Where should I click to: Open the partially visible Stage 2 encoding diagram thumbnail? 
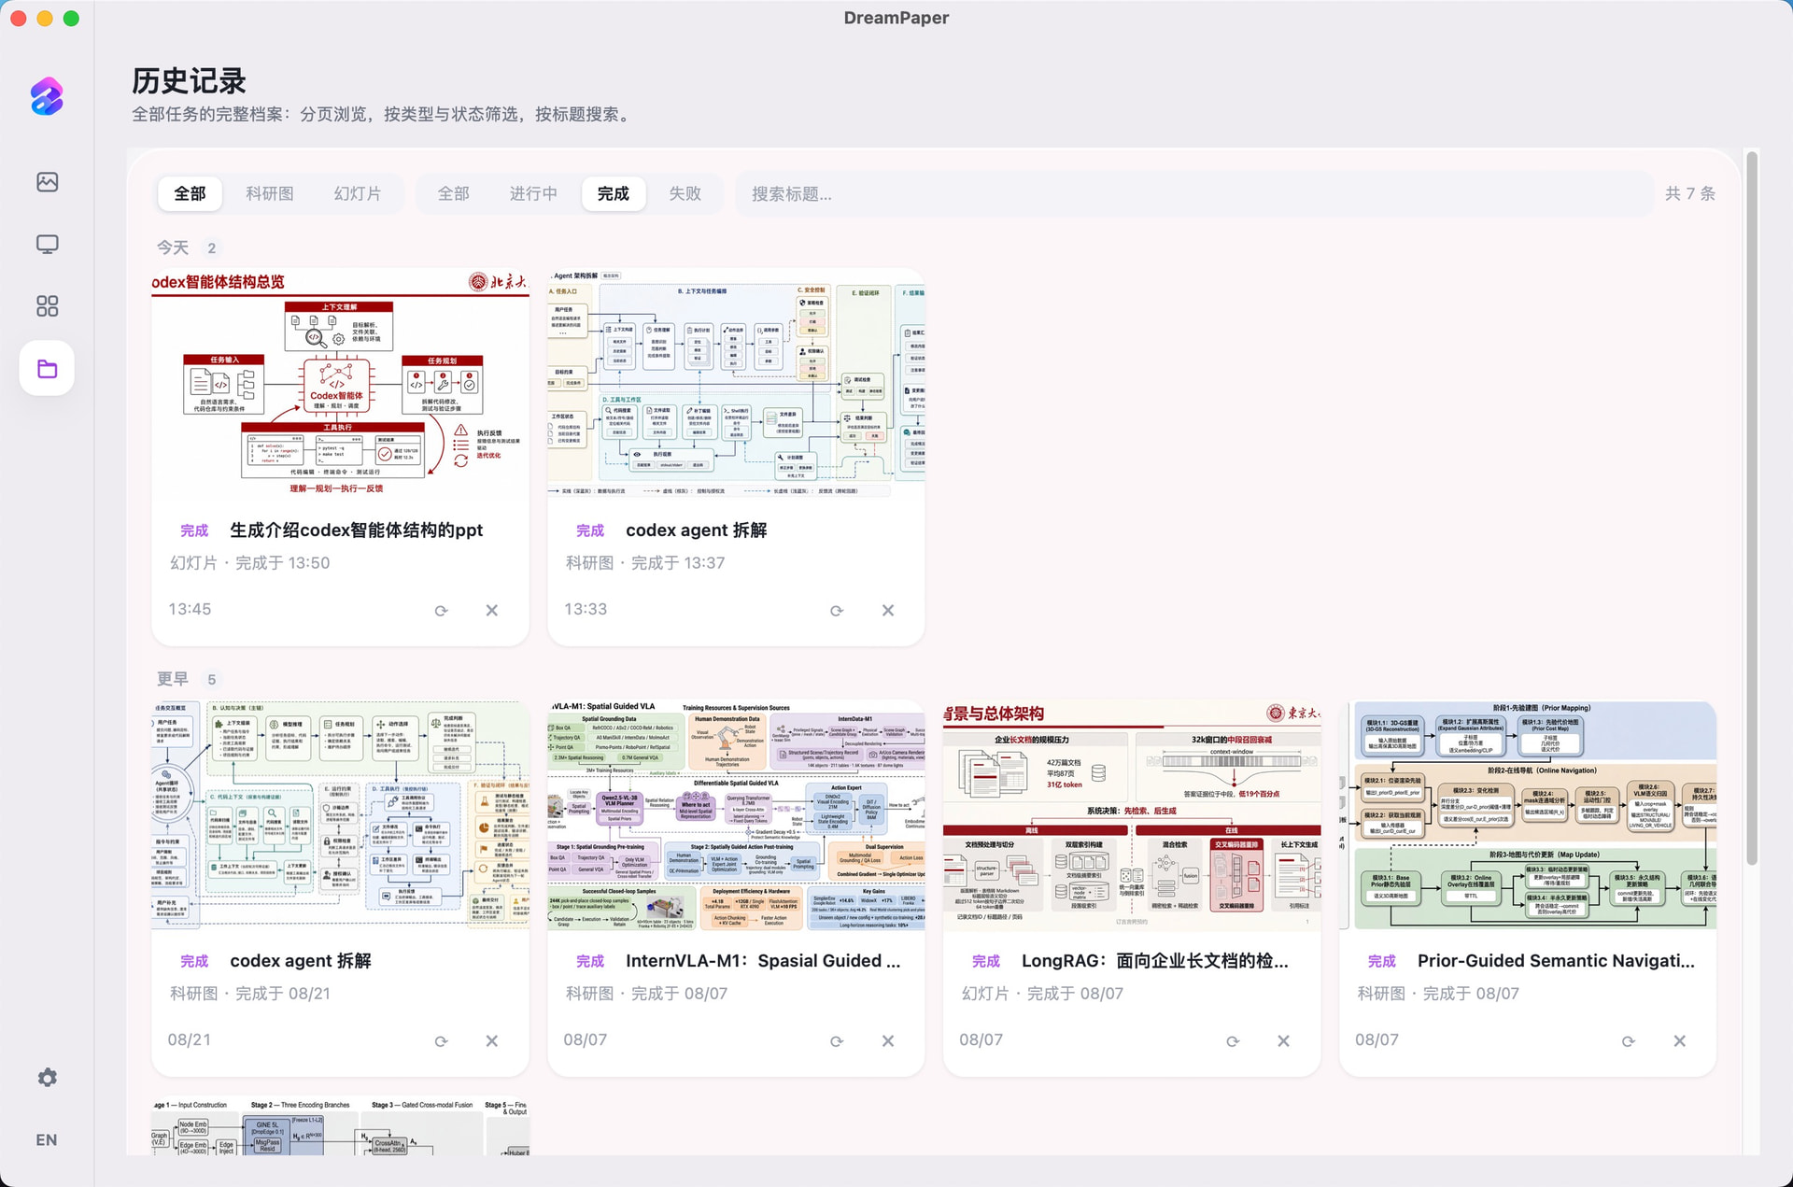point(340,1125)
